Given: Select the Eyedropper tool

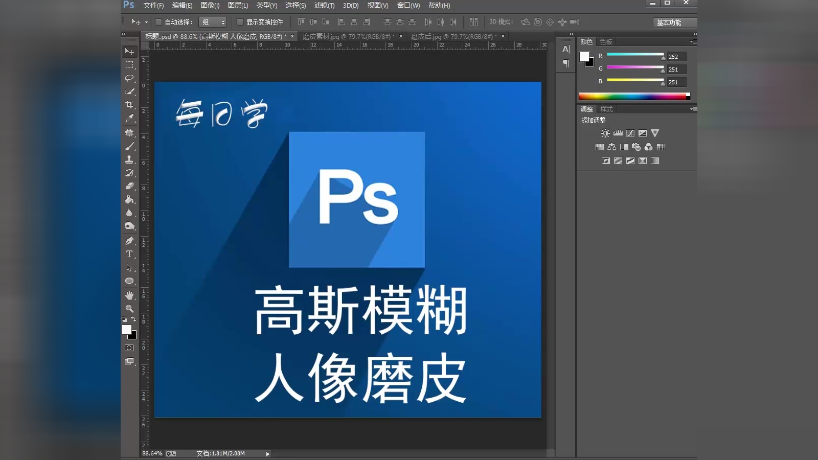Looking at the screenshot, I should click(129, 118).
